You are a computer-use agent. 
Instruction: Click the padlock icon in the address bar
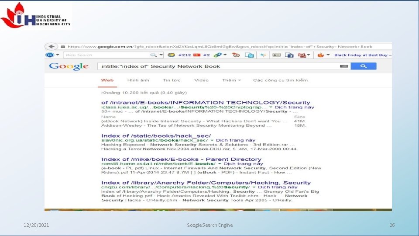pyautogui.click(x=63, y=47)
